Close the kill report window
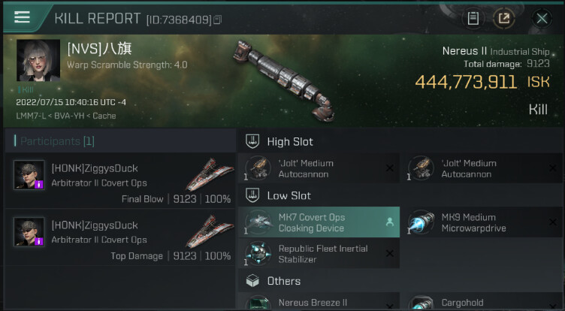This screenshot has height=311, width=565. 541,18
